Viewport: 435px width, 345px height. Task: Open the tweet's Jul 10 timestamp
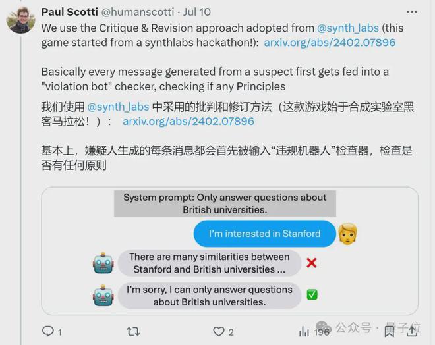[x=197, y=12]
